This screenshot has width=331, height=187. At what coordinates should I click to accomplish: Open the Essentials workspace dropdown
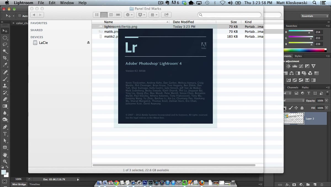coord(315,16)
